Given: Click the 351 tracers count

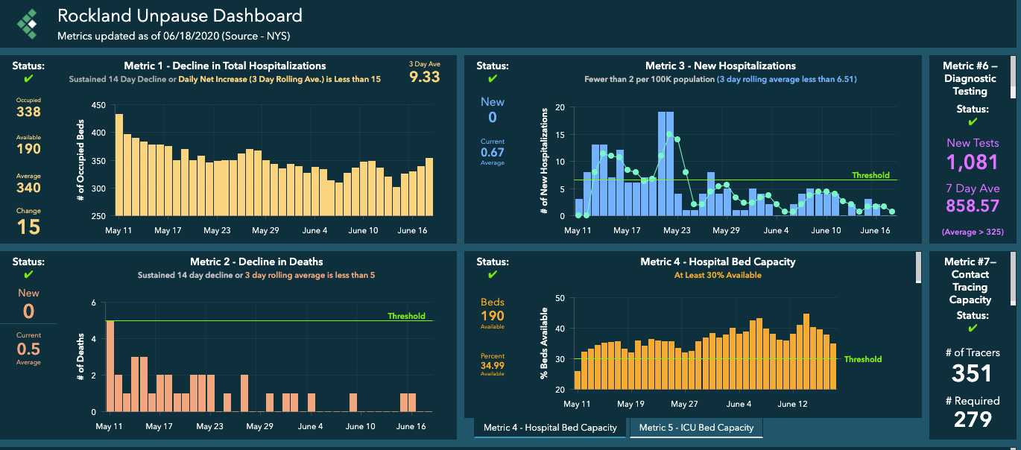Looking at the screenshot, I should pos(972,373).
